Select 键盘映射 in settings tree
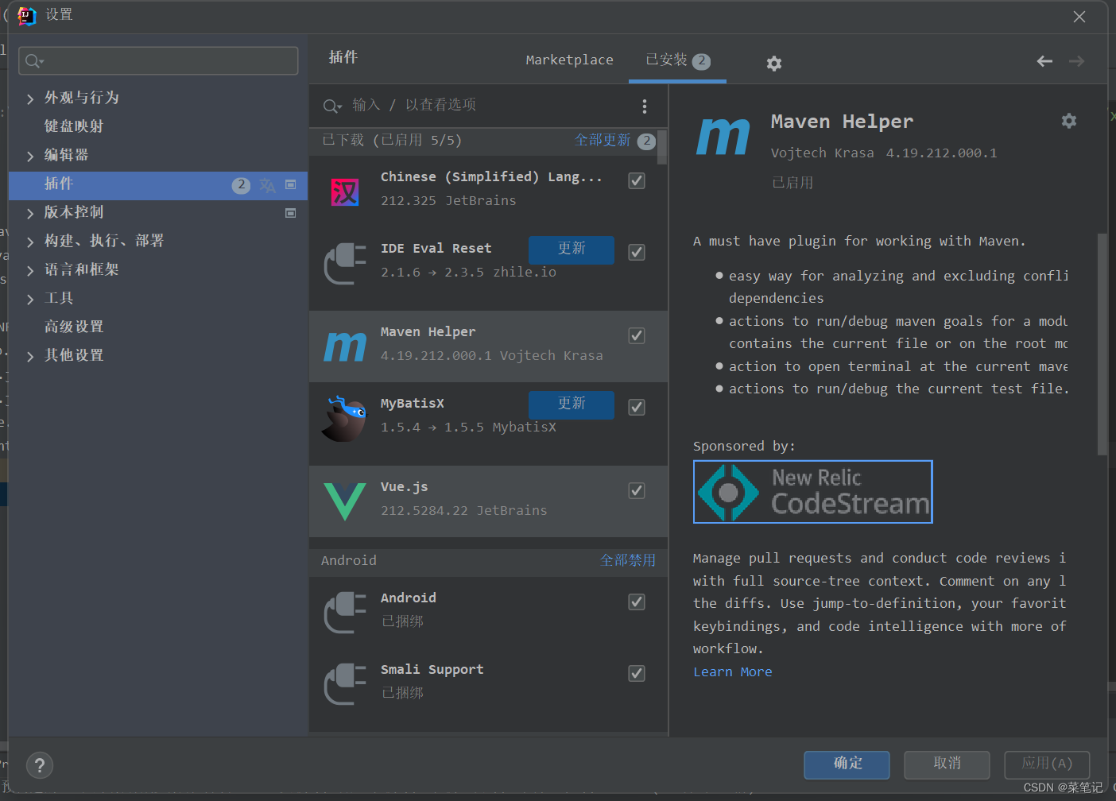This screenshot has height=801, width=1116. (x=74, y=126)
